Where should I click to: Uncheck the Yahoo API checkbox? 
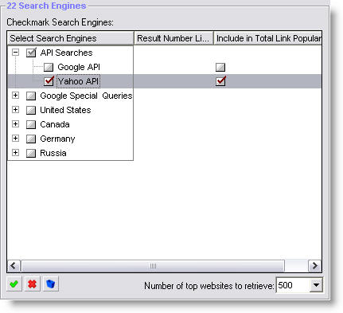tap(49, 81)
